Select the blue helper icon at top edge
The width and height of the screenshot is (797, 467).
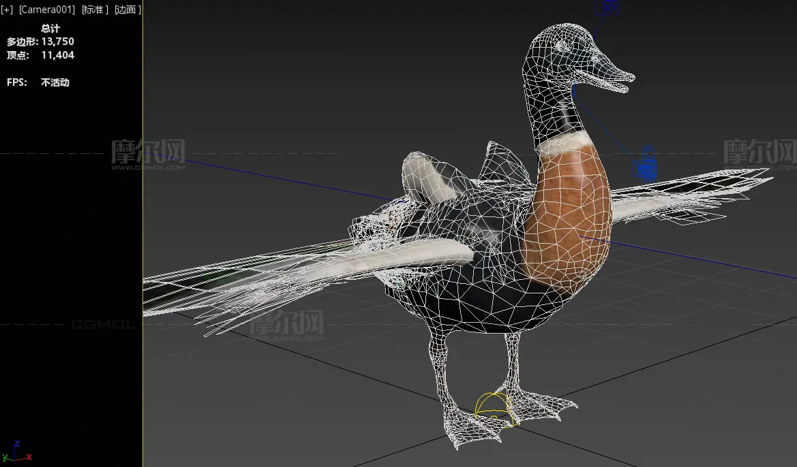tap(608, 7)
